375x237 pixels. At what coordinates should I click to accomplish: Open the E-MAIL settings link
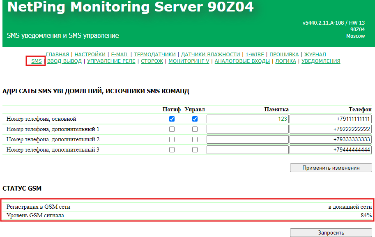(x=120, y=54)
